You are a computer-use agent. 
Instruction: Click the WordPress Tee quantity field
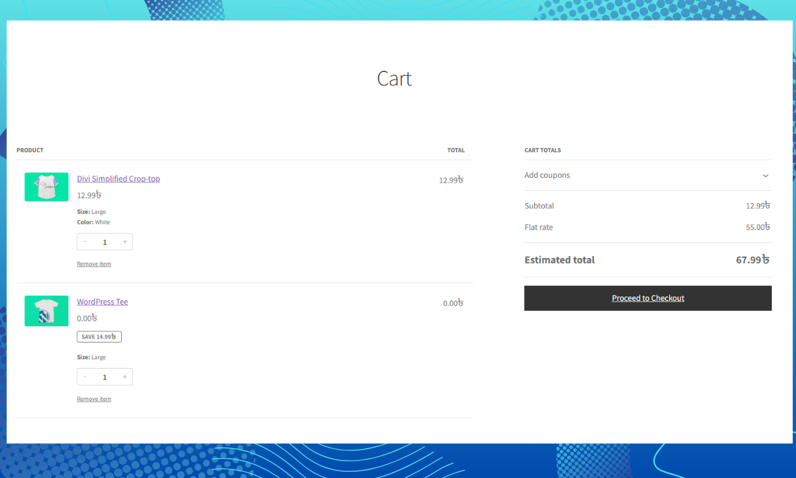pos(104,377)
